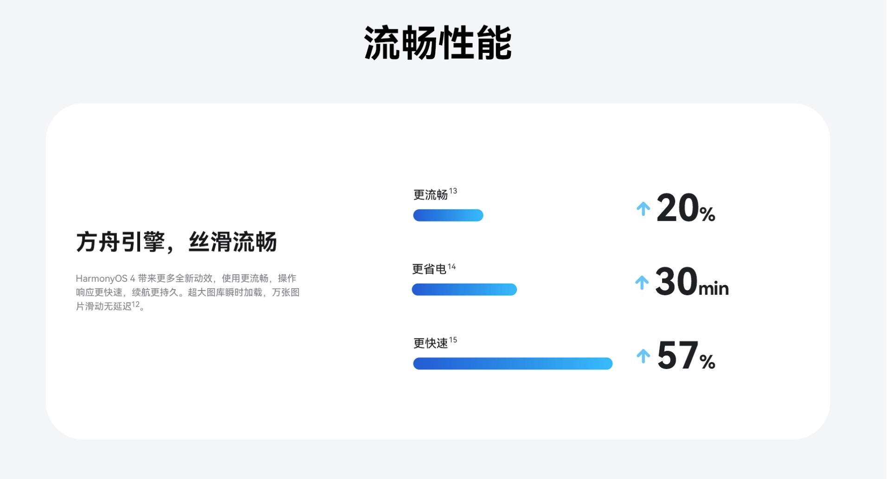Select the 57% statistic figure

(686, 356)
